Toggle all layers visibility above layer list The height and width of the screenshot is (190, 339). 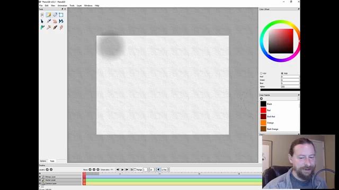point(40,173)
